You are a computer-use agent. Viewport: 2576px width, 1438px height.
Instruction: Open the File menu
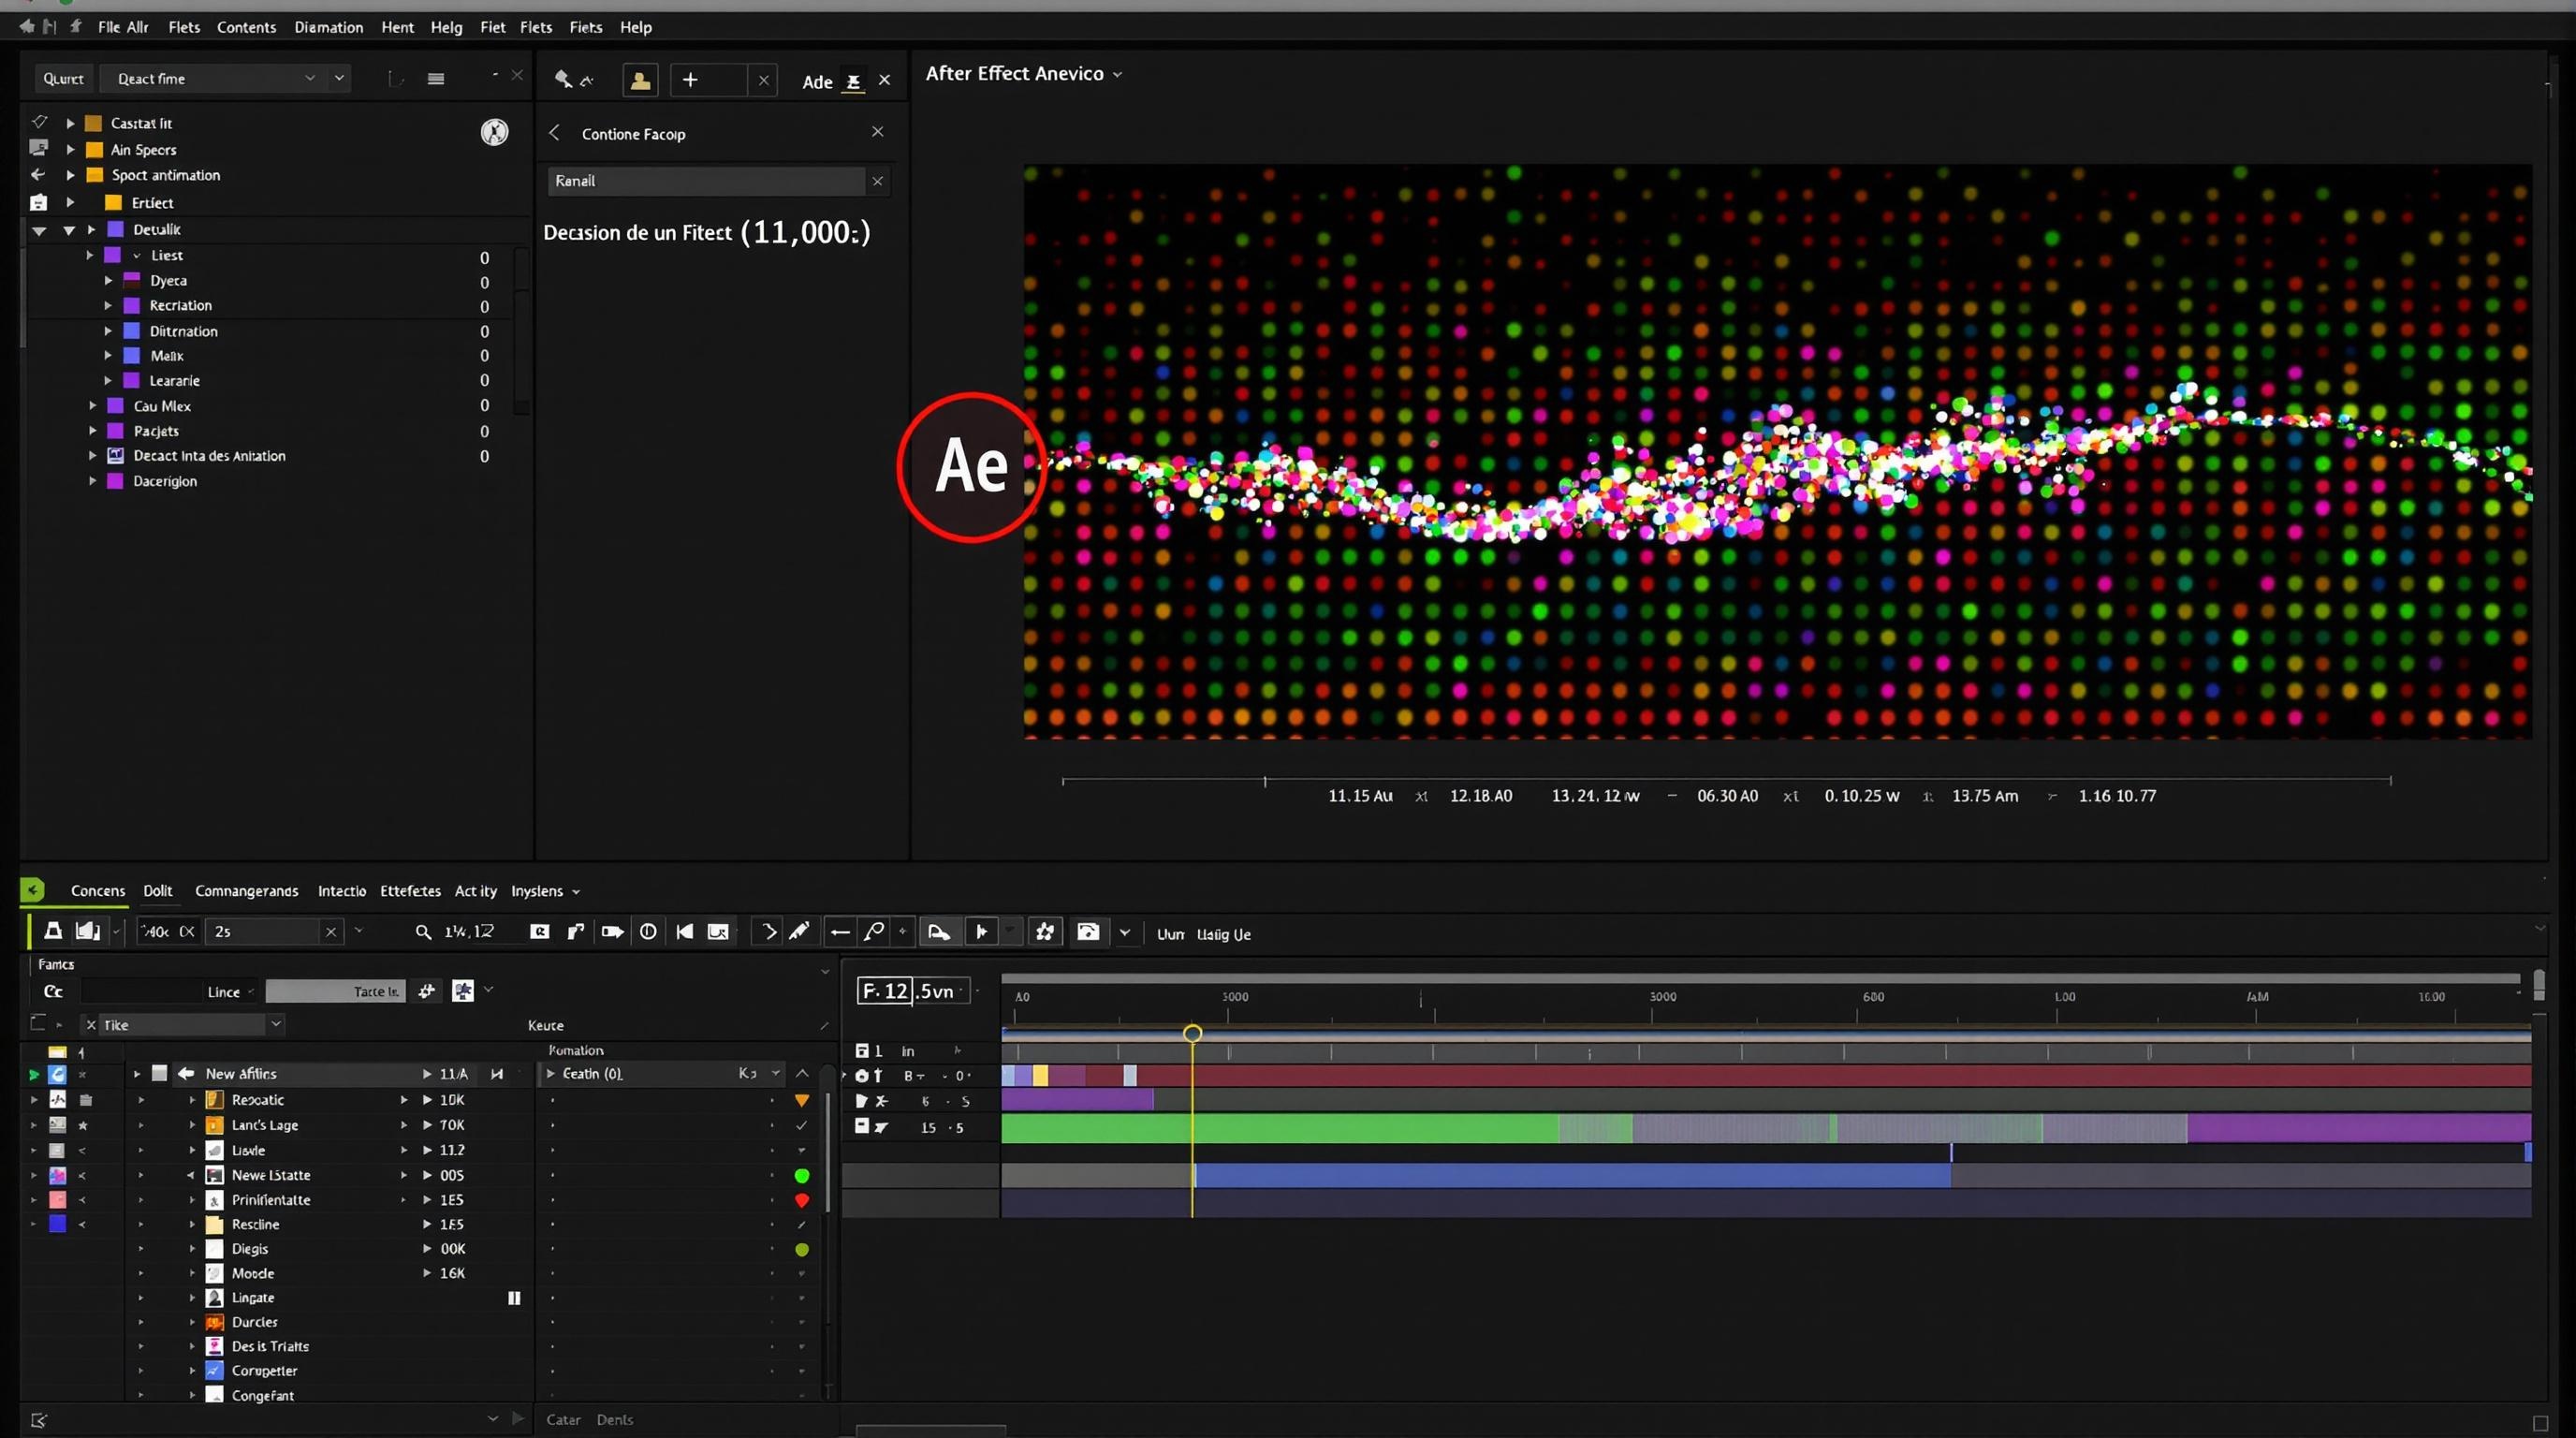[x=109, y=27]
